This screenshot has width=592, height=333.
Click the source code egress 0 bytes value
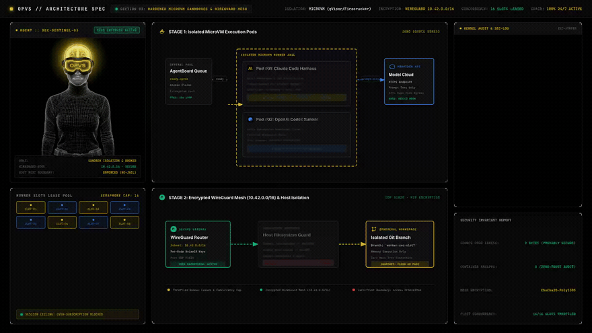(x=550, y=243)
